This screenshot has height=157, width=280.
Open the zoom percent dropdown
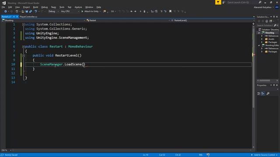coord(10,150)
